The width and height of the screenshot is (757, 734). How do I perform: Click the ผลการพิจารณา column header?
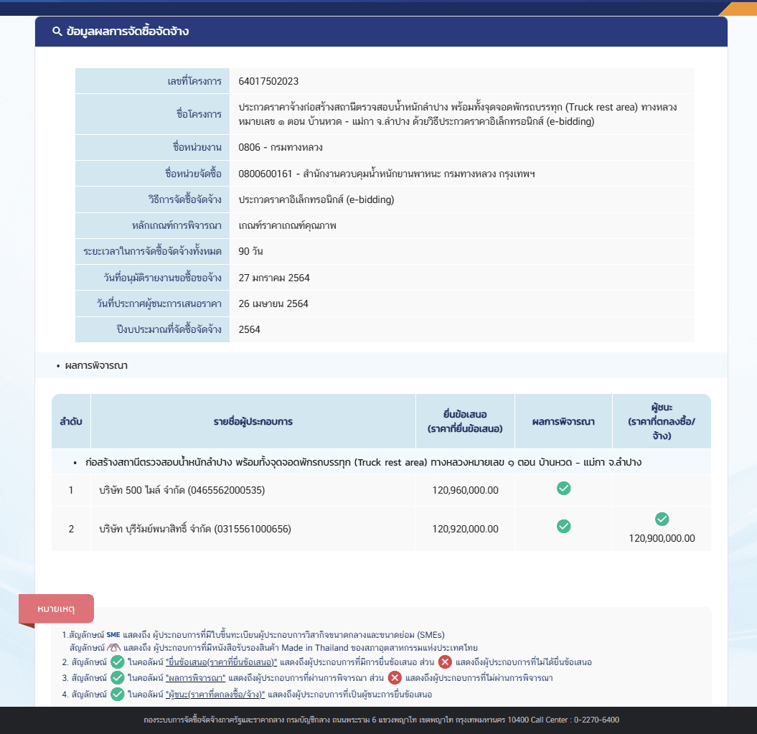tap(563, 422)
